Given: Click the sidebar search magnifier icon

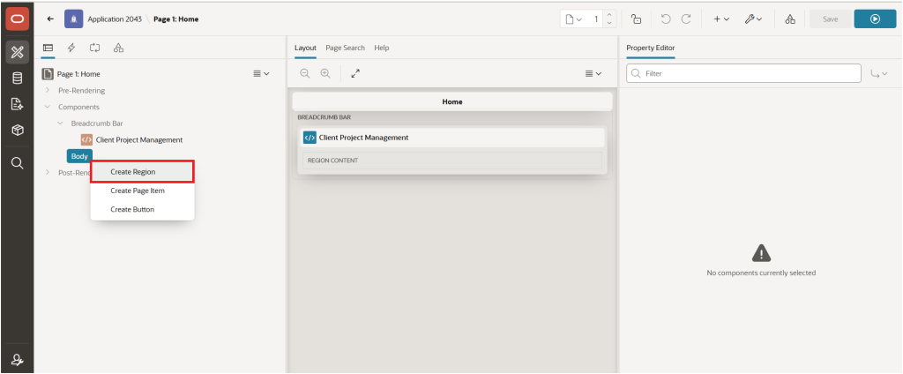Looking at the screenshot, I should [x=18, y=163].
